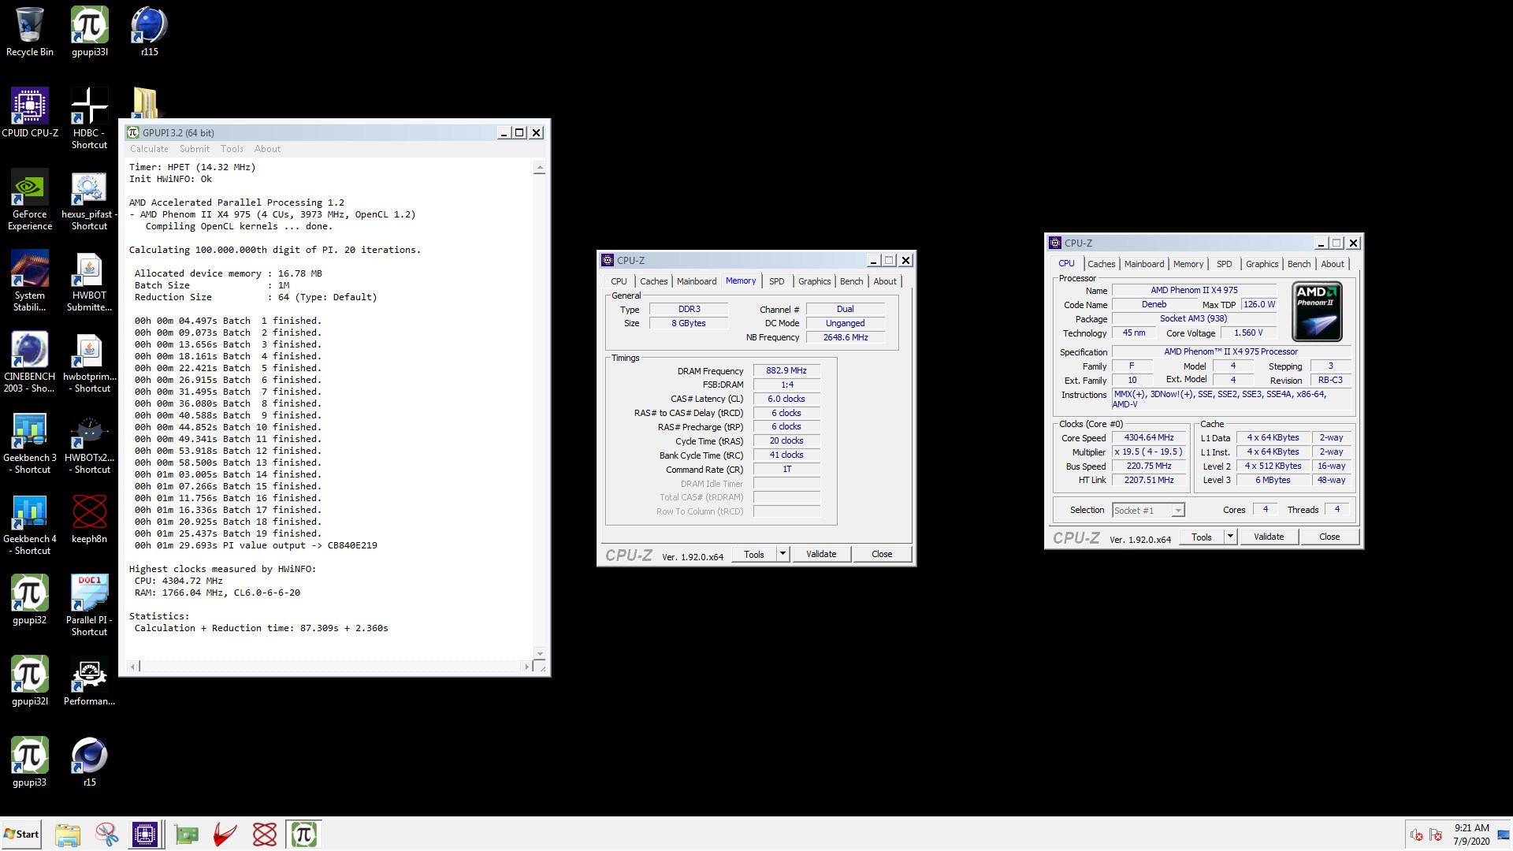
Task: Click Tools button in memory CPU-Z window
Action: [753, 554]
